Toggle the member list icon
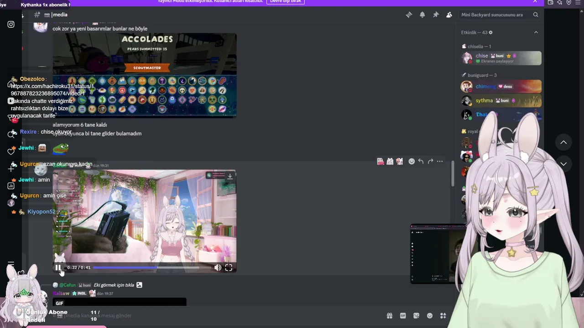Screen dimensions: 584x328 [449, 15]
